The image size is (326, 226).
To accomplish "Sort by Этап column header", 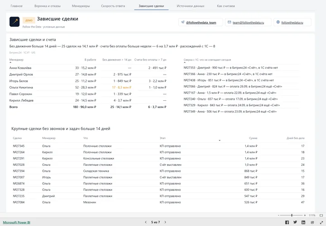I will pos(163,138).
